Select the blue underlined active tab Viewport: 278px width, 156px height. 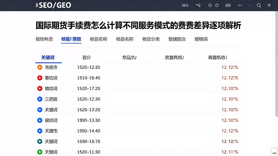coord(71,39)
